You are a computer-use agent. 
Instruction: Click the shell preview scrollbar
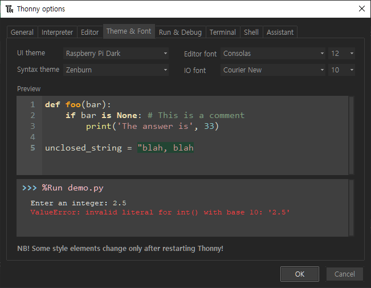coord(352,208)
